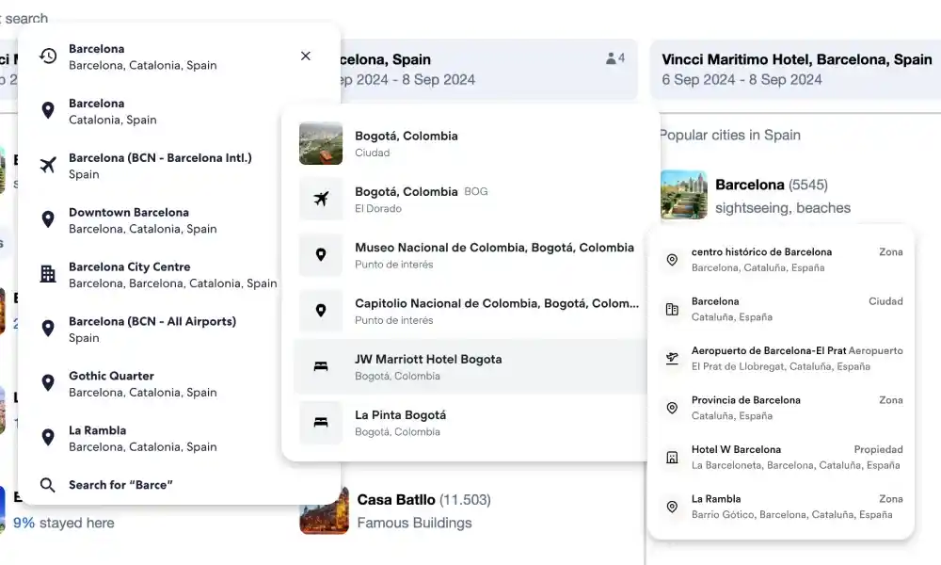Click the bed icon for JW Marriott Hotel Bogota
941x565 pixels.
click(x=321, y=366)
